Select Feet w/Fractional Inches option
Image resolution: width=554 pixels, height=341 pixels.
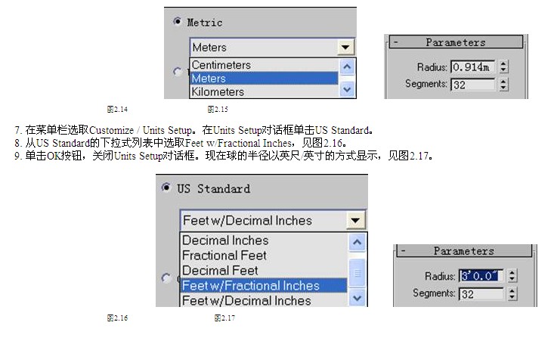point(251,286)
